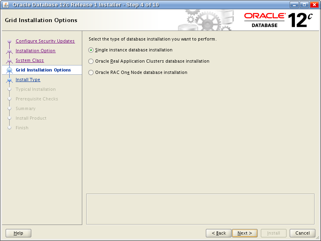Screen dimensions: 321x241
Task: Click the empty message area at bottom
Action: (x=200, y=209)
